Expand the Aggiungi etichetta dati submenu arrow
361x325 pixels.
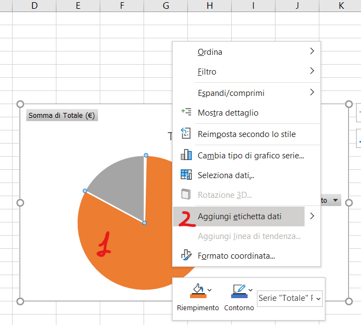point(312,216)
